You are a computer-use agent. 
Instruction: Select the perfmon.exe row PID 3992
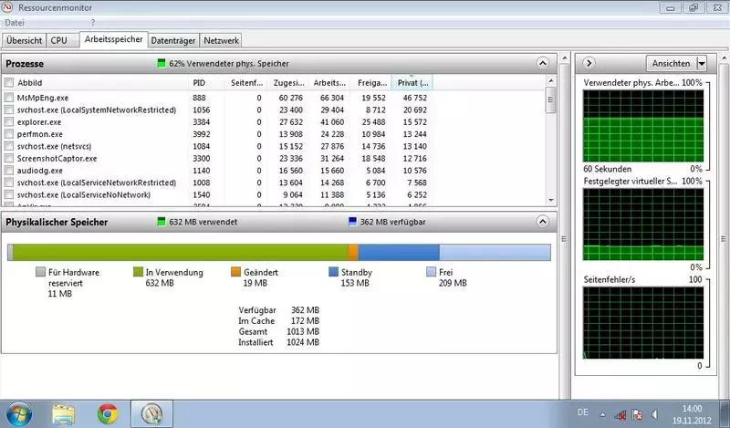217,134
